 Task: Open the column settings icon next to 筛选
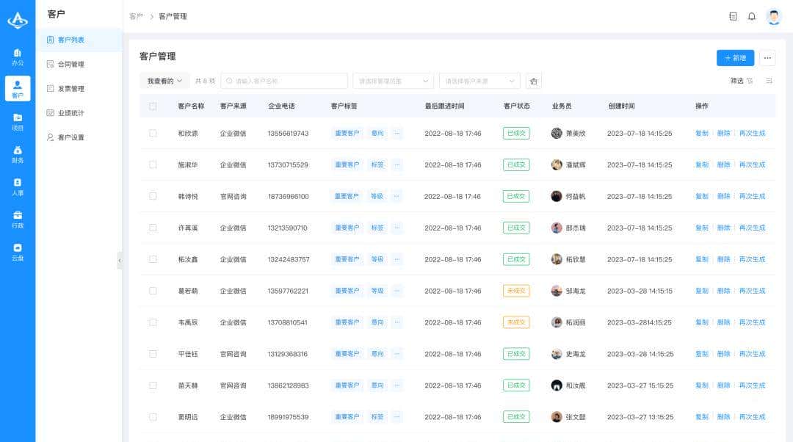(x=770, y=81)
